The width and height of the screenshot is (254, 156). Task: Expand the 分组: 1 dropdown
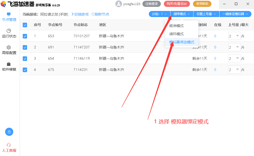click(x=159, y=14)
